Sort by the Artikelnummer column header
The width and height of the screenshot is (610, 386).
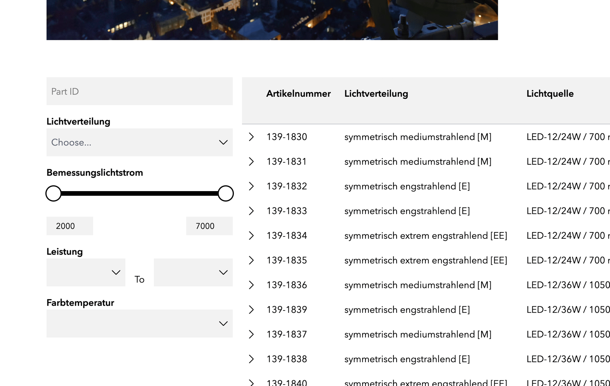pos(298,94)
